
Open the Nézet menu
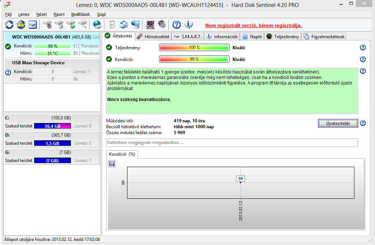coord(42,14)
